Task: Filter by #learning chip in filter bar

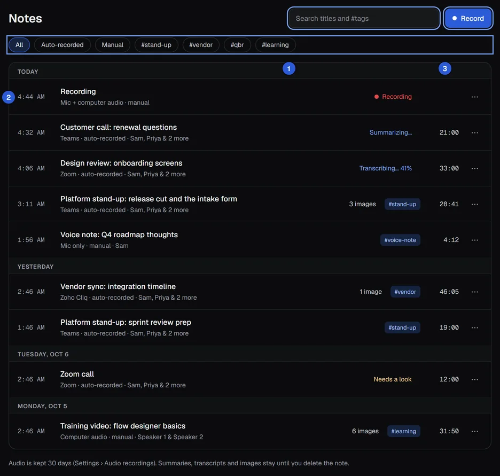Action: click(x=275, y=45)
